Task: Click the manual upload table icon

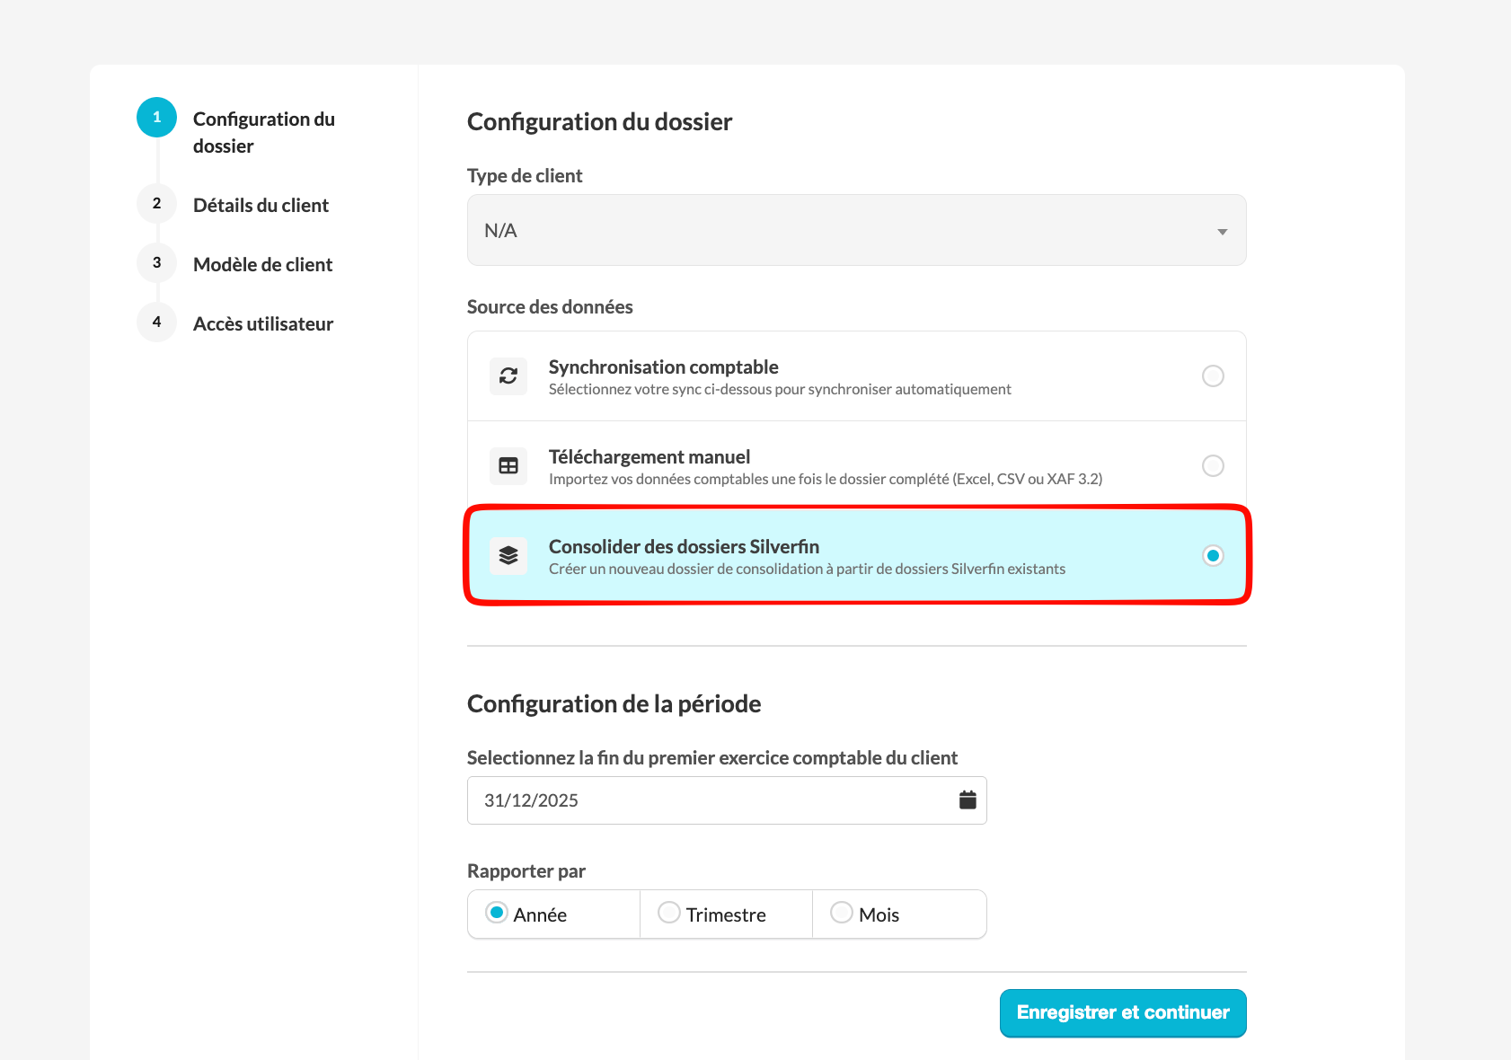Action: pos(508,465)
